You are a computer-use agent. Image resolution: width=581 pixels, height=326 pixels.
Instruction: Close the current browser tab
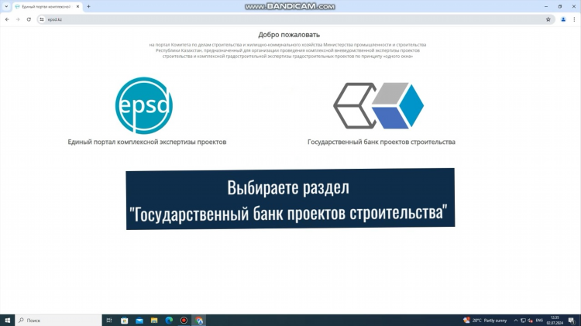(x=77, y=7)
